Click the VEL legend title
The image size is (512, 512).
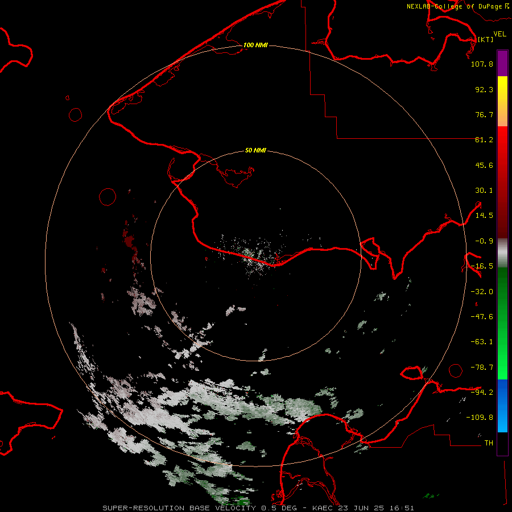[499, 34]
